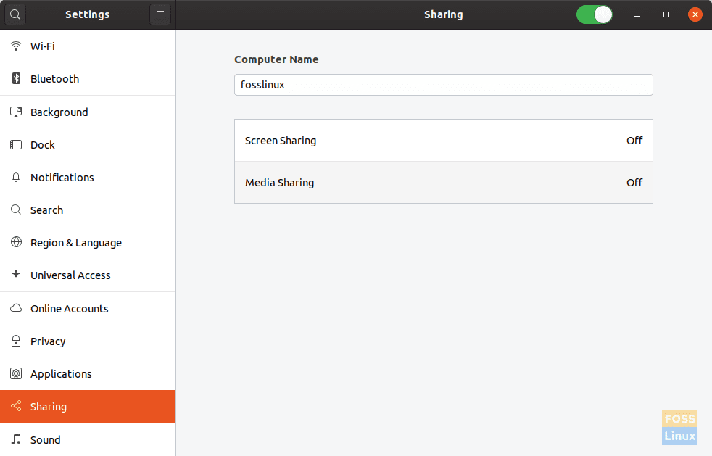Viewport: 712px width, 456px height.
Task: Click the Notifications bell icon
Action: 16,178
